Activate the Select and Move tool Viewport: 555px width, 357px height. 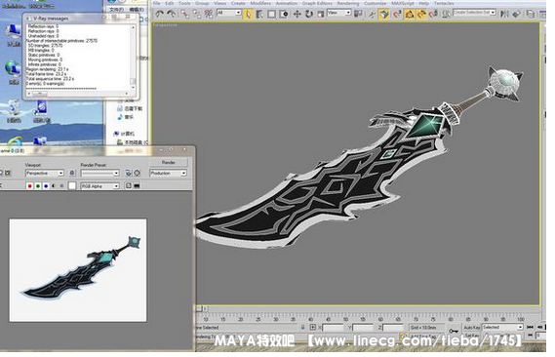(297, 15)
